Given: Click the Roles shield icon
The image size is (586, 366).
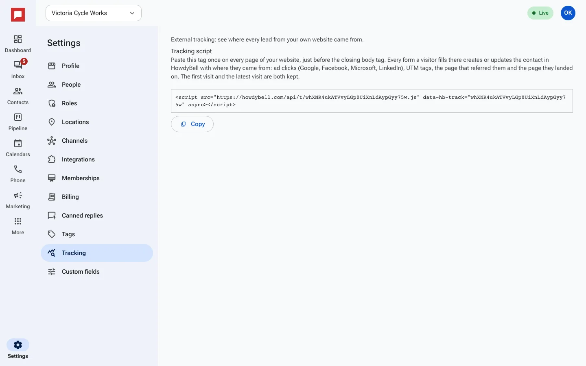Looking at the screenshot, I should (x=52, y=103).
